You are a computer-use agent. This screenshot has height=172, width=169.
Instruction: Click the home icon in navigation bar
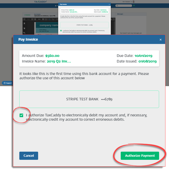click(x=56, y=6)
